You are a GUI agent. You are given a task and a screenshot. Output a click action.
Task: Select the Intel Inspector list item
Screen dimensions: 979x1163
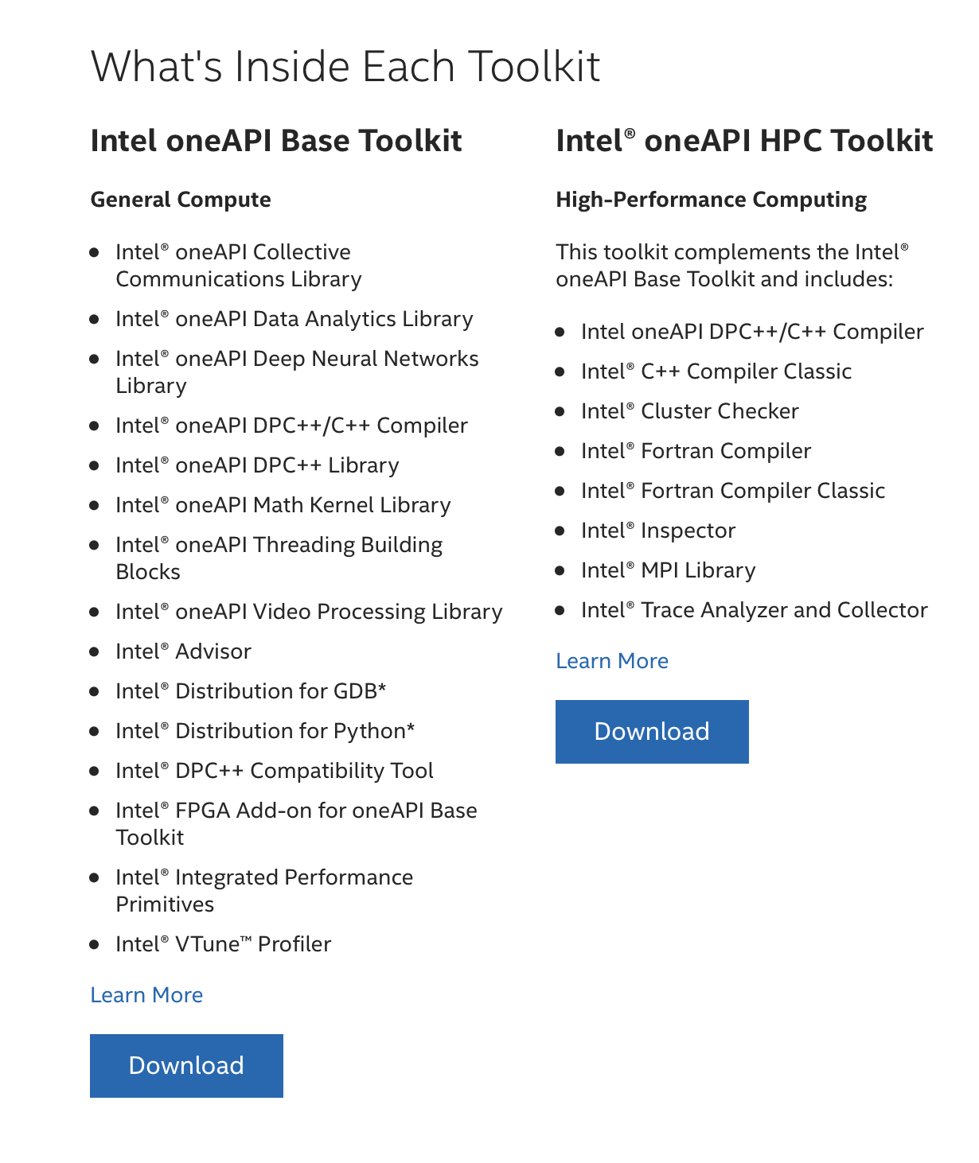tap(657, 530)
